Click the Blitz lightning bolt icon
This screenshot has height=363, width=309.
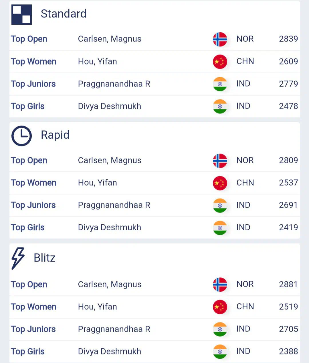tap(18, 258)
